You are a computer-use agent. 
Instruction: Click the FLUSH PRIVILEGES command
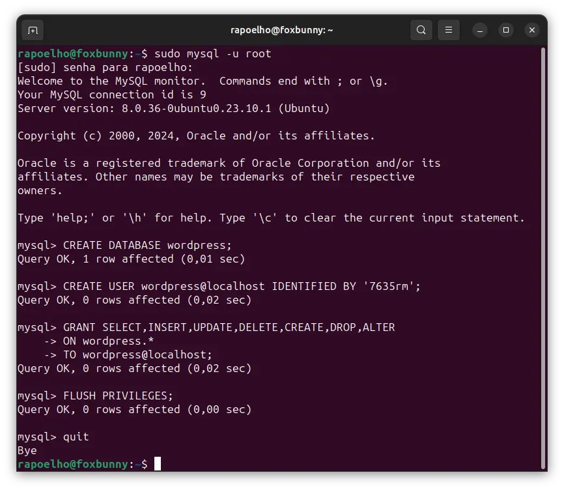coord(118,396)
